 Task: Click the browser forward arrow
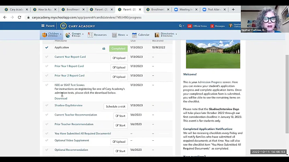(x=12, y=17)
